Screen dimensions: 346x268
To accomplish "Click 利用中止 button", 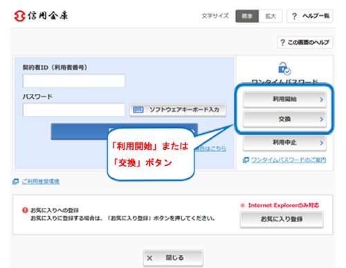I will tap(284, 143).
